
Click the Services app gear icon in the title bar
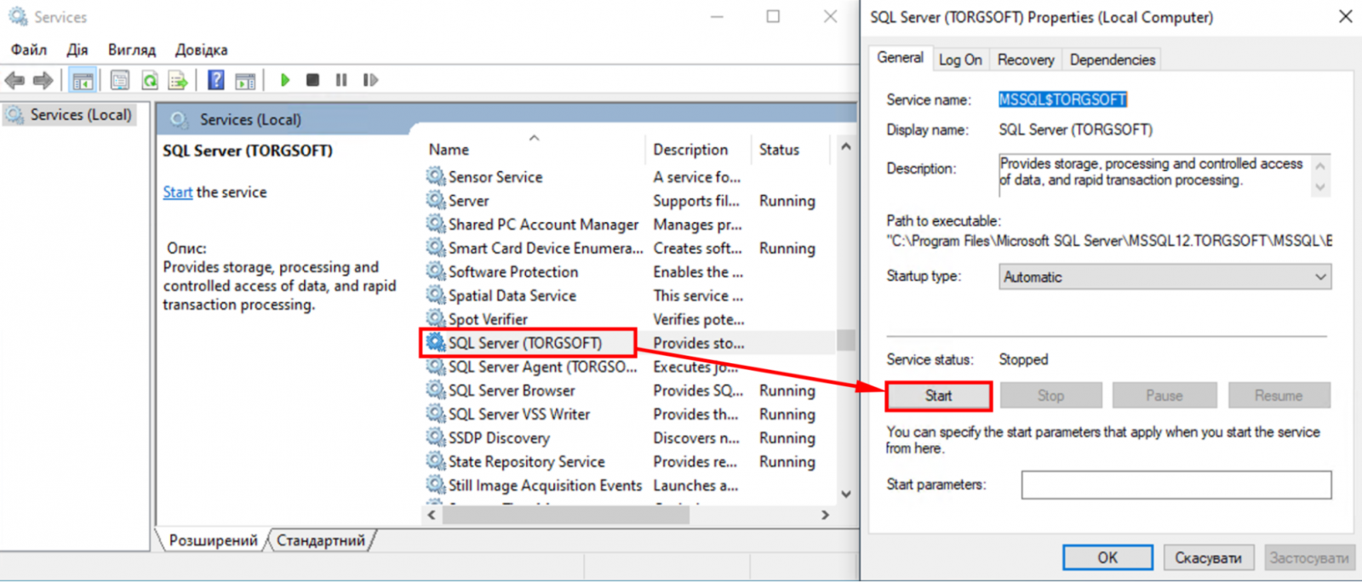(x=18, y=16)
